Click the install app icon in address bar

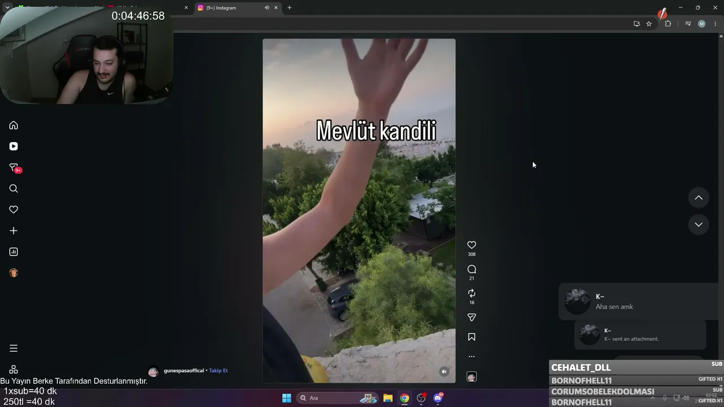tap(637, 24)
